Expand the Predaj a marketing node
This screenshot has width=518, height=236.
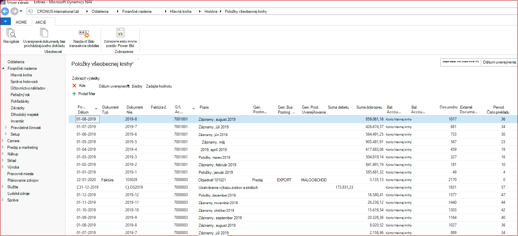tap(3, 147)
